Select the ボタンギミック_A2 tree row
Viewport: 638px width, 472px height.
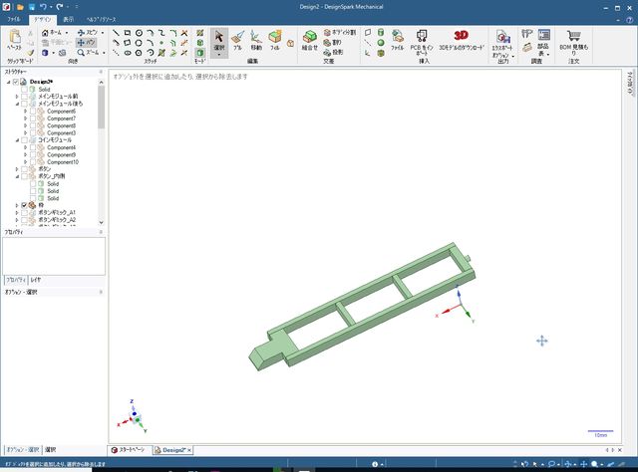(x=57, y=220)
